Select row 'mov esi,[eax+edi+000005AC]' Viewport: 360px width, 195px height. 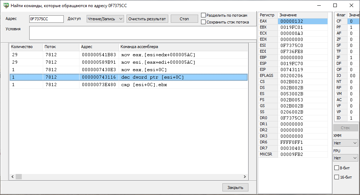coord(129,62)
